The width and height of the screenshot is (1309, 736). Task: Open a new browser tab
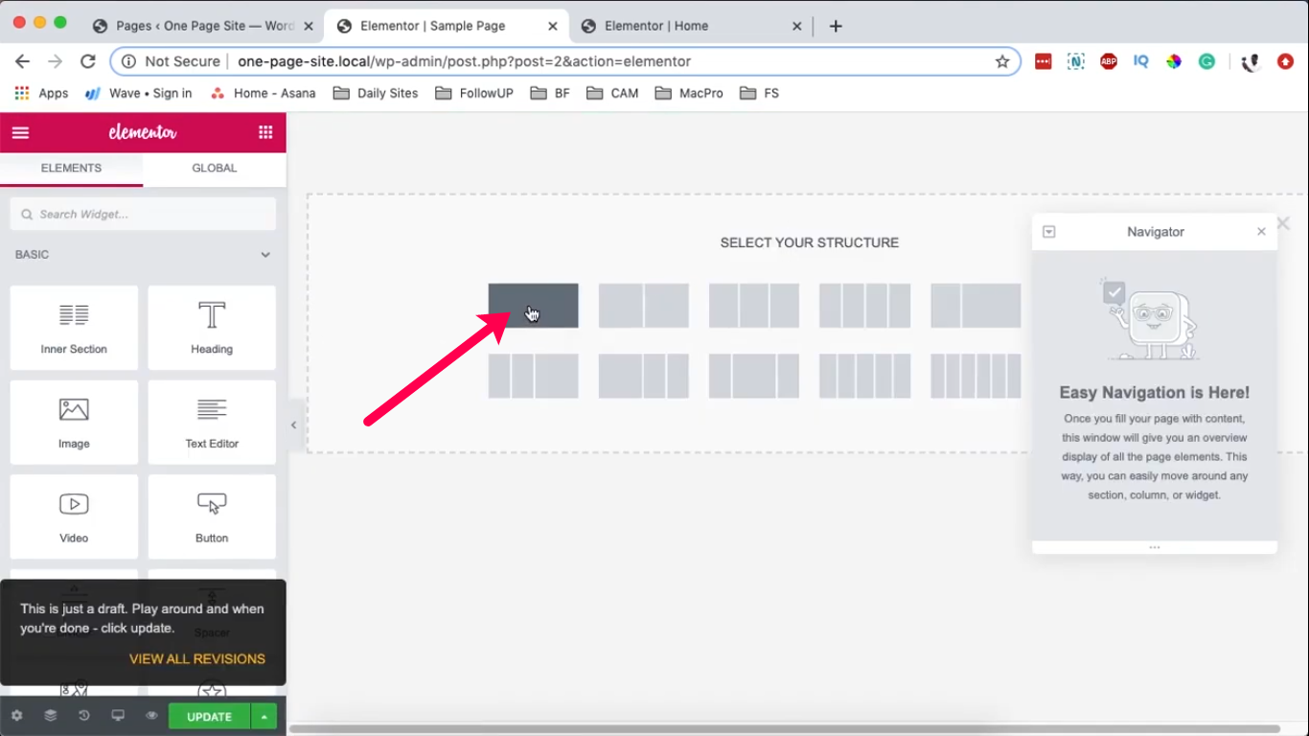click(836, 26)
